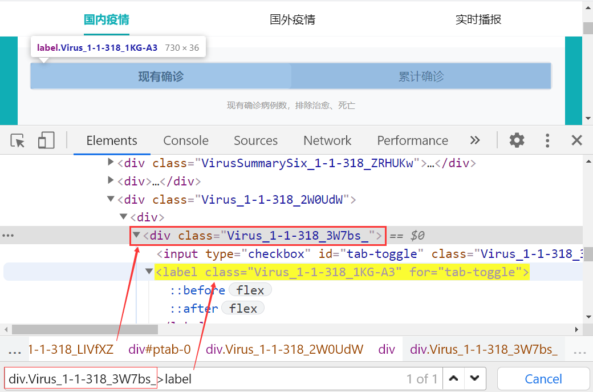
Task: Open DevTools settings gear
Action: pyautogui.click(x=517, y=140)
